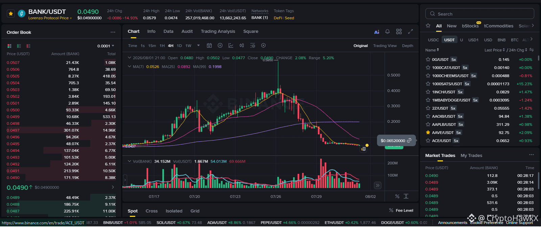Switch to Audit tab
The width and height of the screenshot is (541, 227).
tap(187, 31)
